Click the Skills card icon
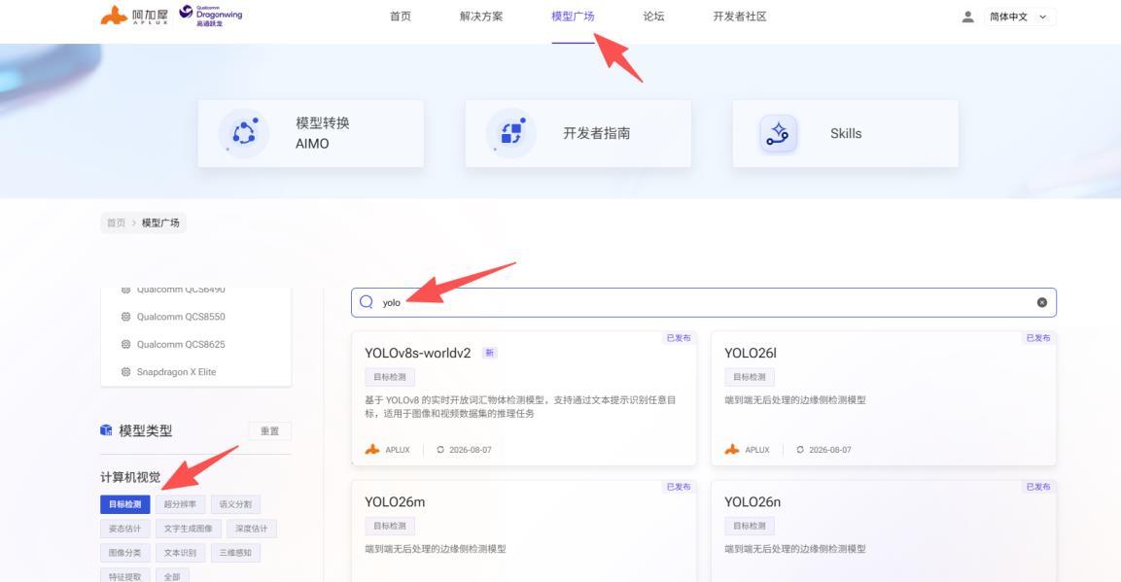 click(x=778, y=133)
